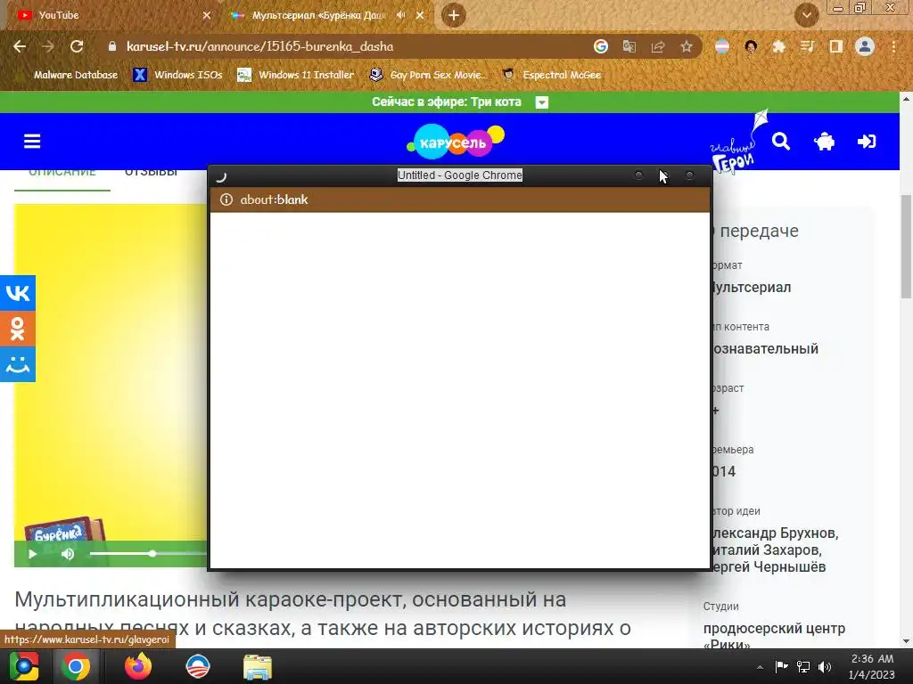Toggle the Chrome side panel icon
The height and width of the screenshot is (684, 913).
[836, 46]
